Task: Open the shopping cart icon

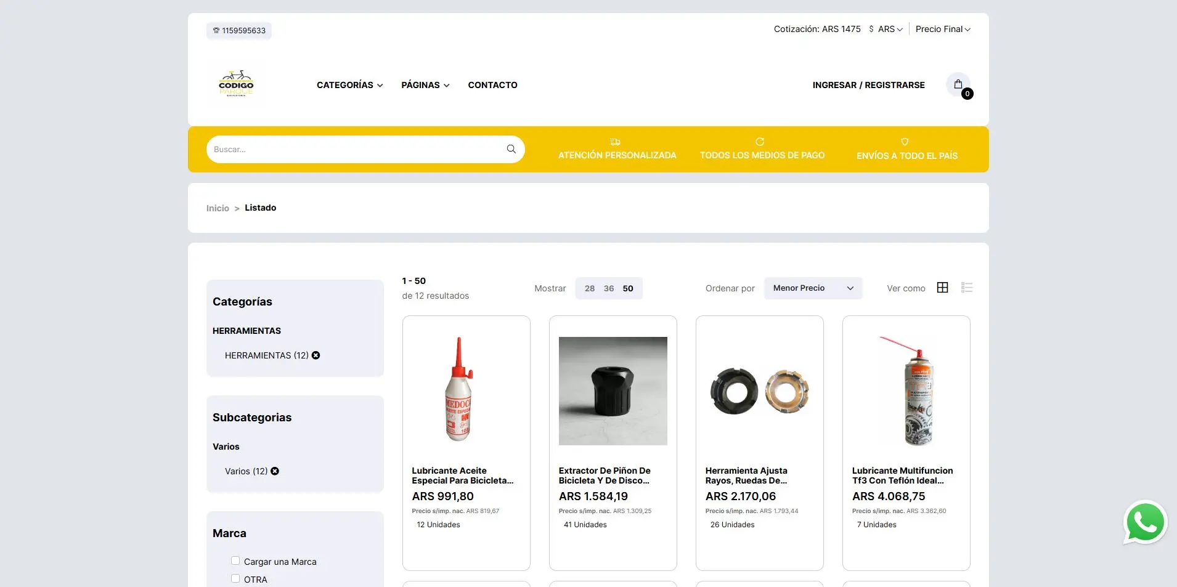Action: (x=957, y=84)
